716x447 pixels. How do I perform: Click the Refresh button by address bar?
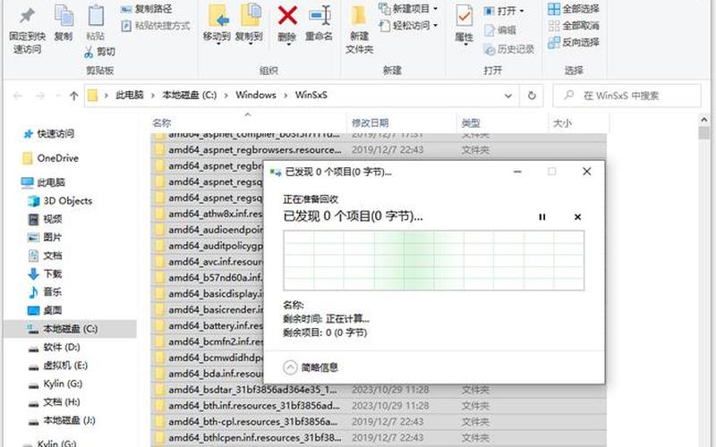tap(532, 96)
